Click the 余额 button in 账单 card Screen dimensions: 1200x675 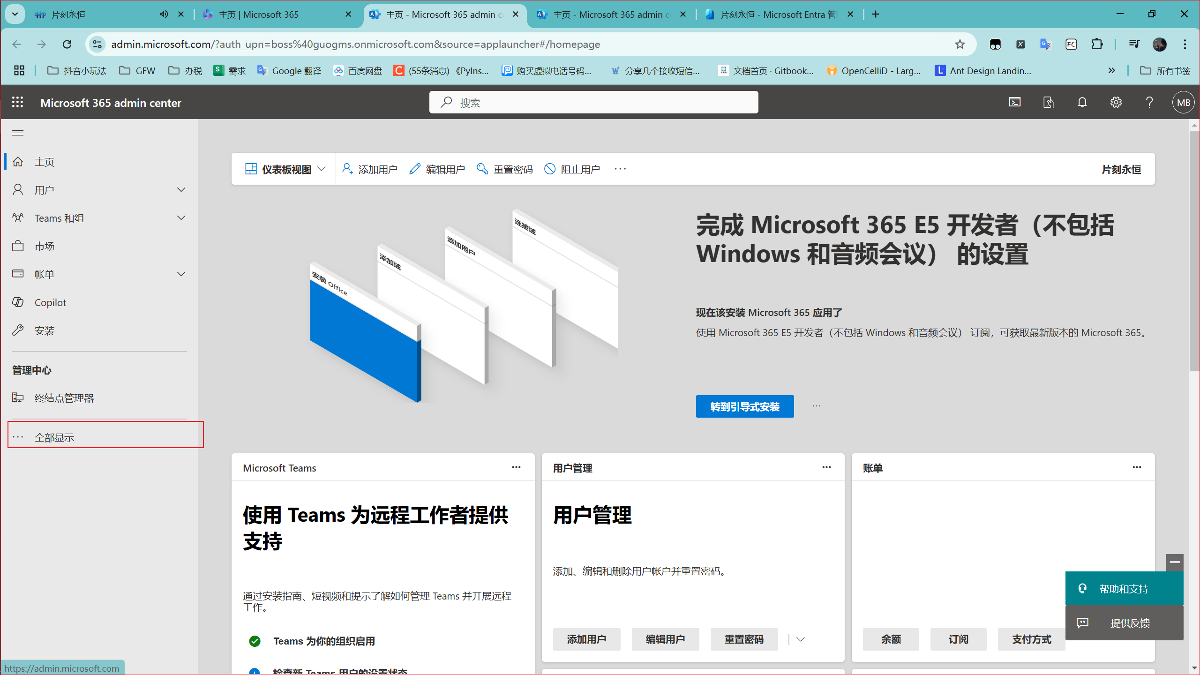[x=891, y=639]
